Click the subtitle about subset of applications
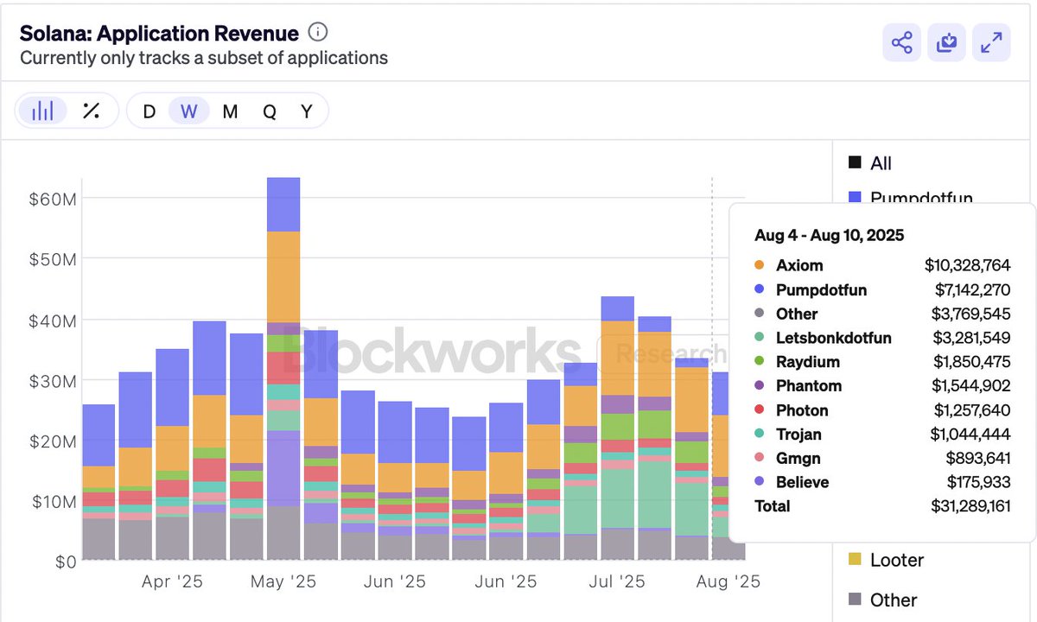The width and height of the screenshot is (1037, 622). (x=204, y=58)
